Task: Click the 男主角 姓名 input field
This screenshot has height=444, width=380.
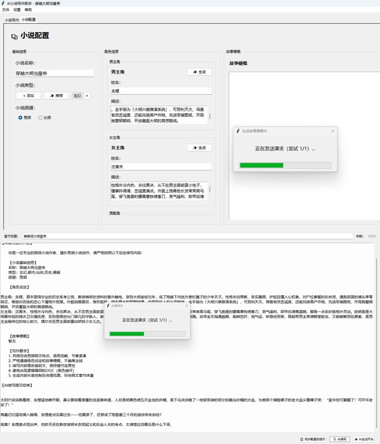Action: click(161, 91)
